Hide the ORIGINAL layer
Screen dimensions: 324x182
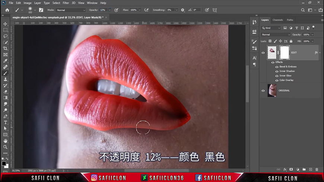point(263,90)
